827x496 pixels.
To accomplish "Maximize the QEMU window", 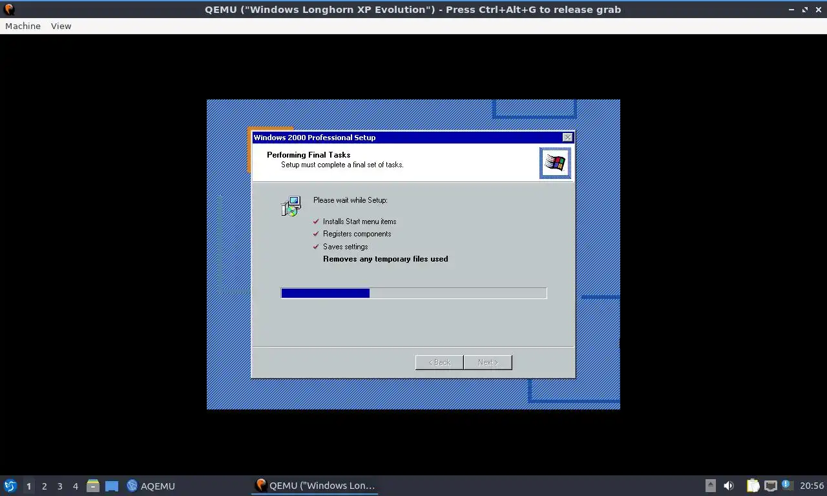I will click(x=805, y=10).
